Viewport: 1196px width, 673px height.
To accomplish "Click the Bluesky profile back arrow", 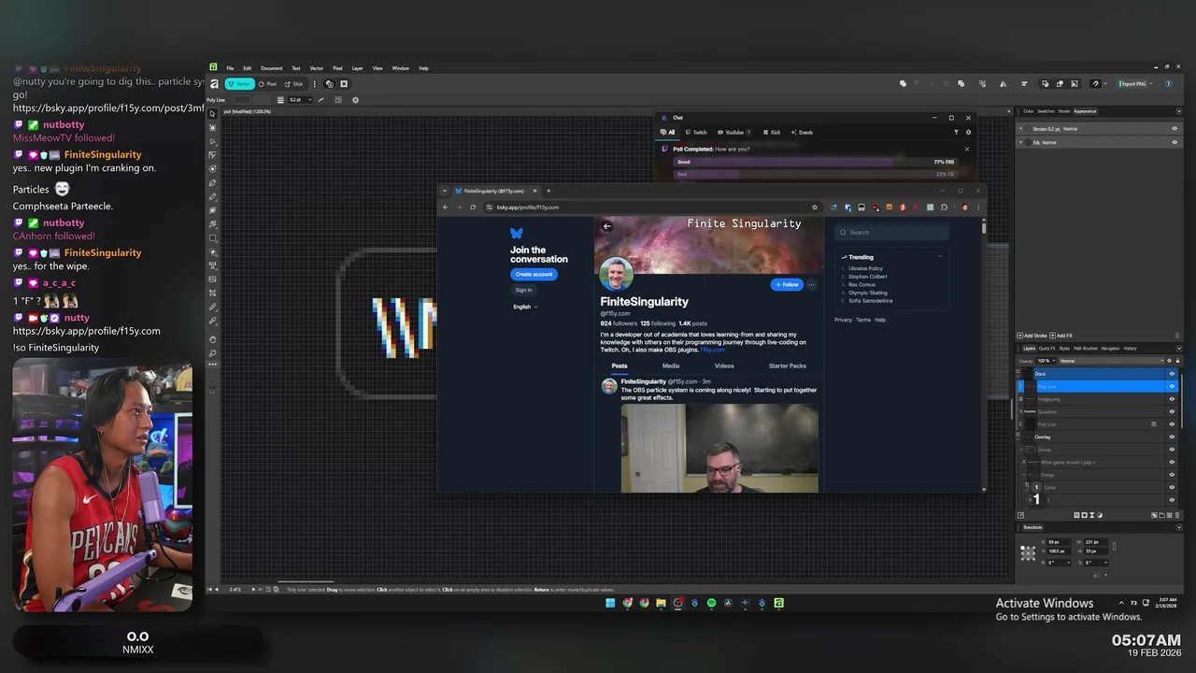I will 606,226.
